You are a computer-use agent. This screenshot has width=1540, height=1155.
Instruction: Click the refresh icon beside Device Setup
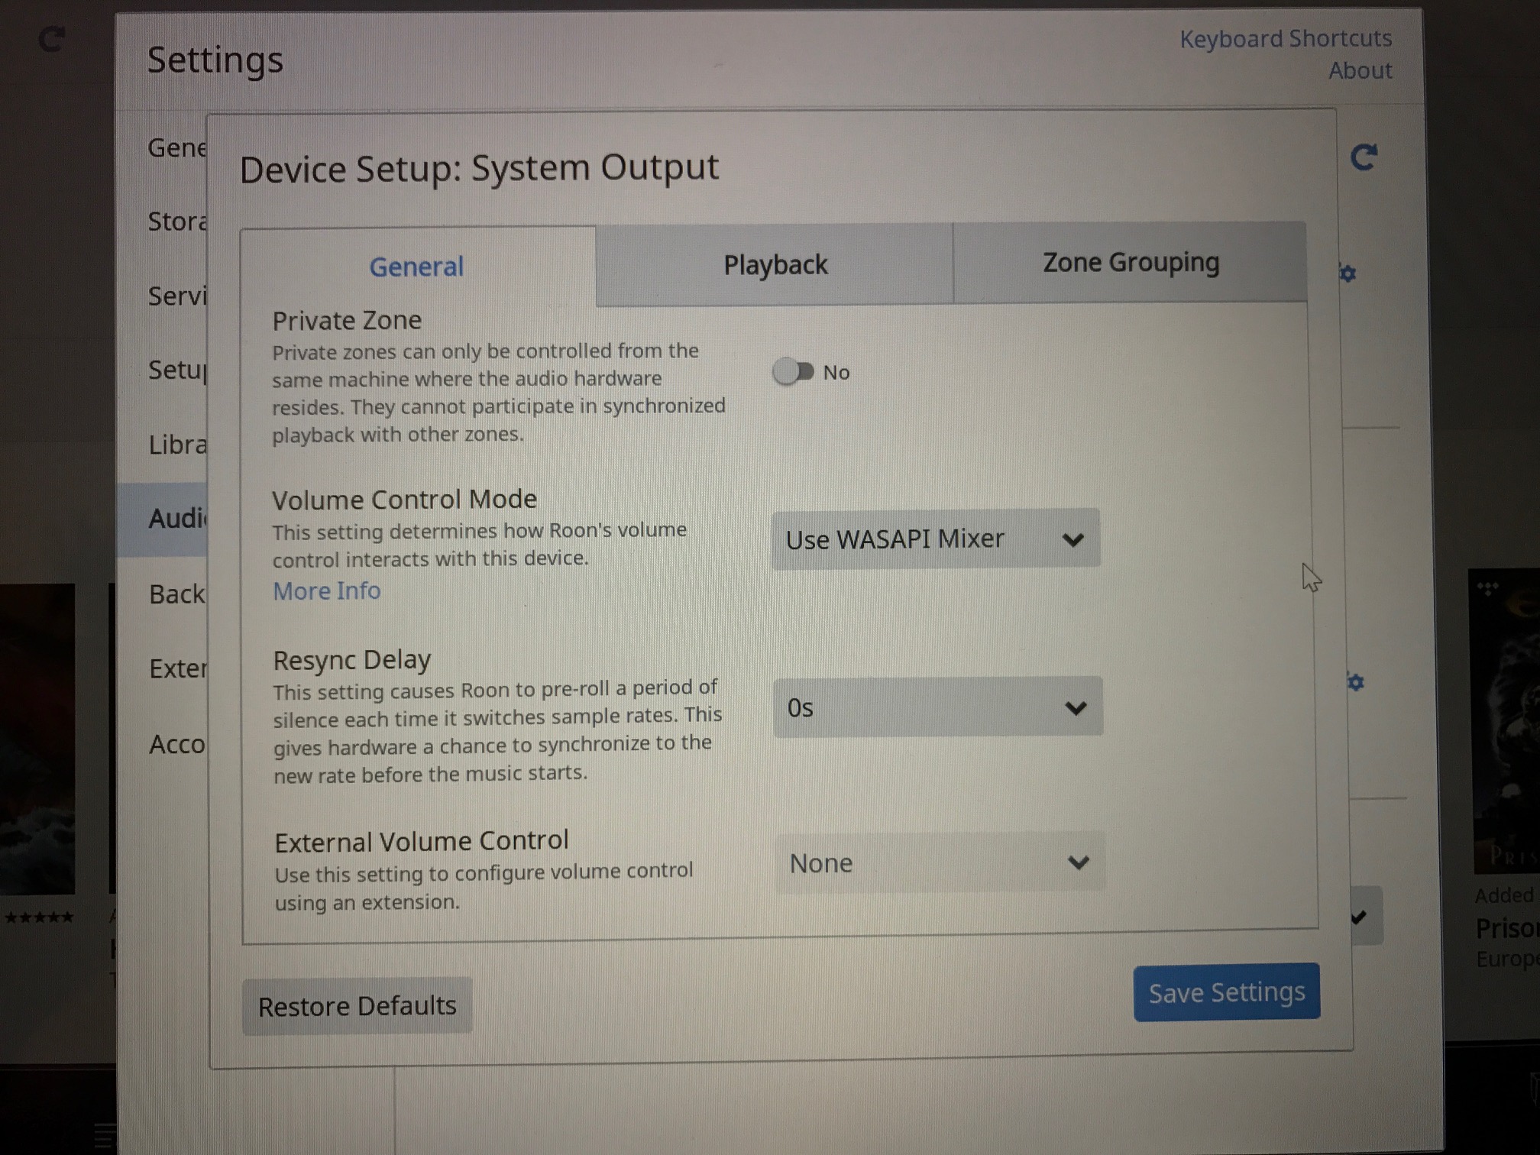pyautogui.click(x=1364, y=157)
